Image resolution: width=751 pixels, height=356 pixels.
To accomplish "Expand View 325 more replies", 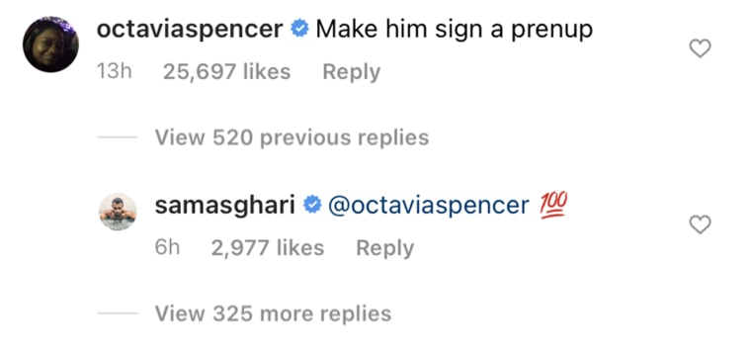I will click(273, 313).
